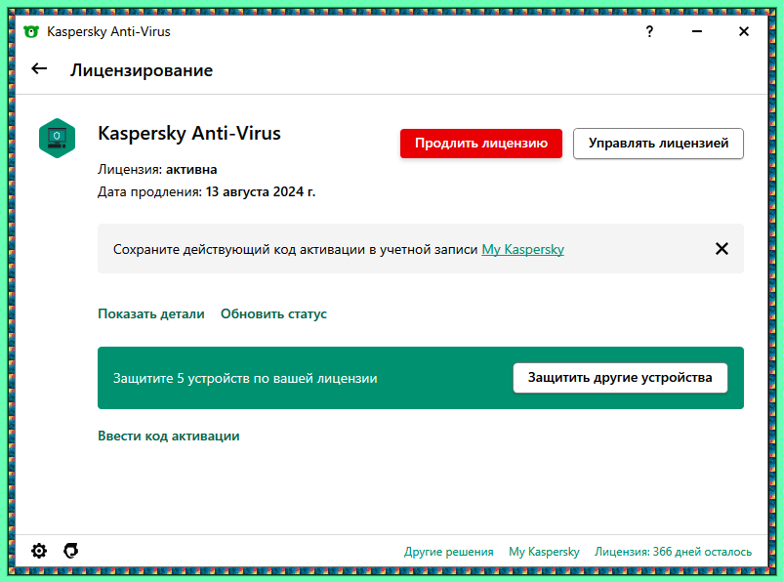Open the support headset icon
783x582 pixels.
click(71, 551)
